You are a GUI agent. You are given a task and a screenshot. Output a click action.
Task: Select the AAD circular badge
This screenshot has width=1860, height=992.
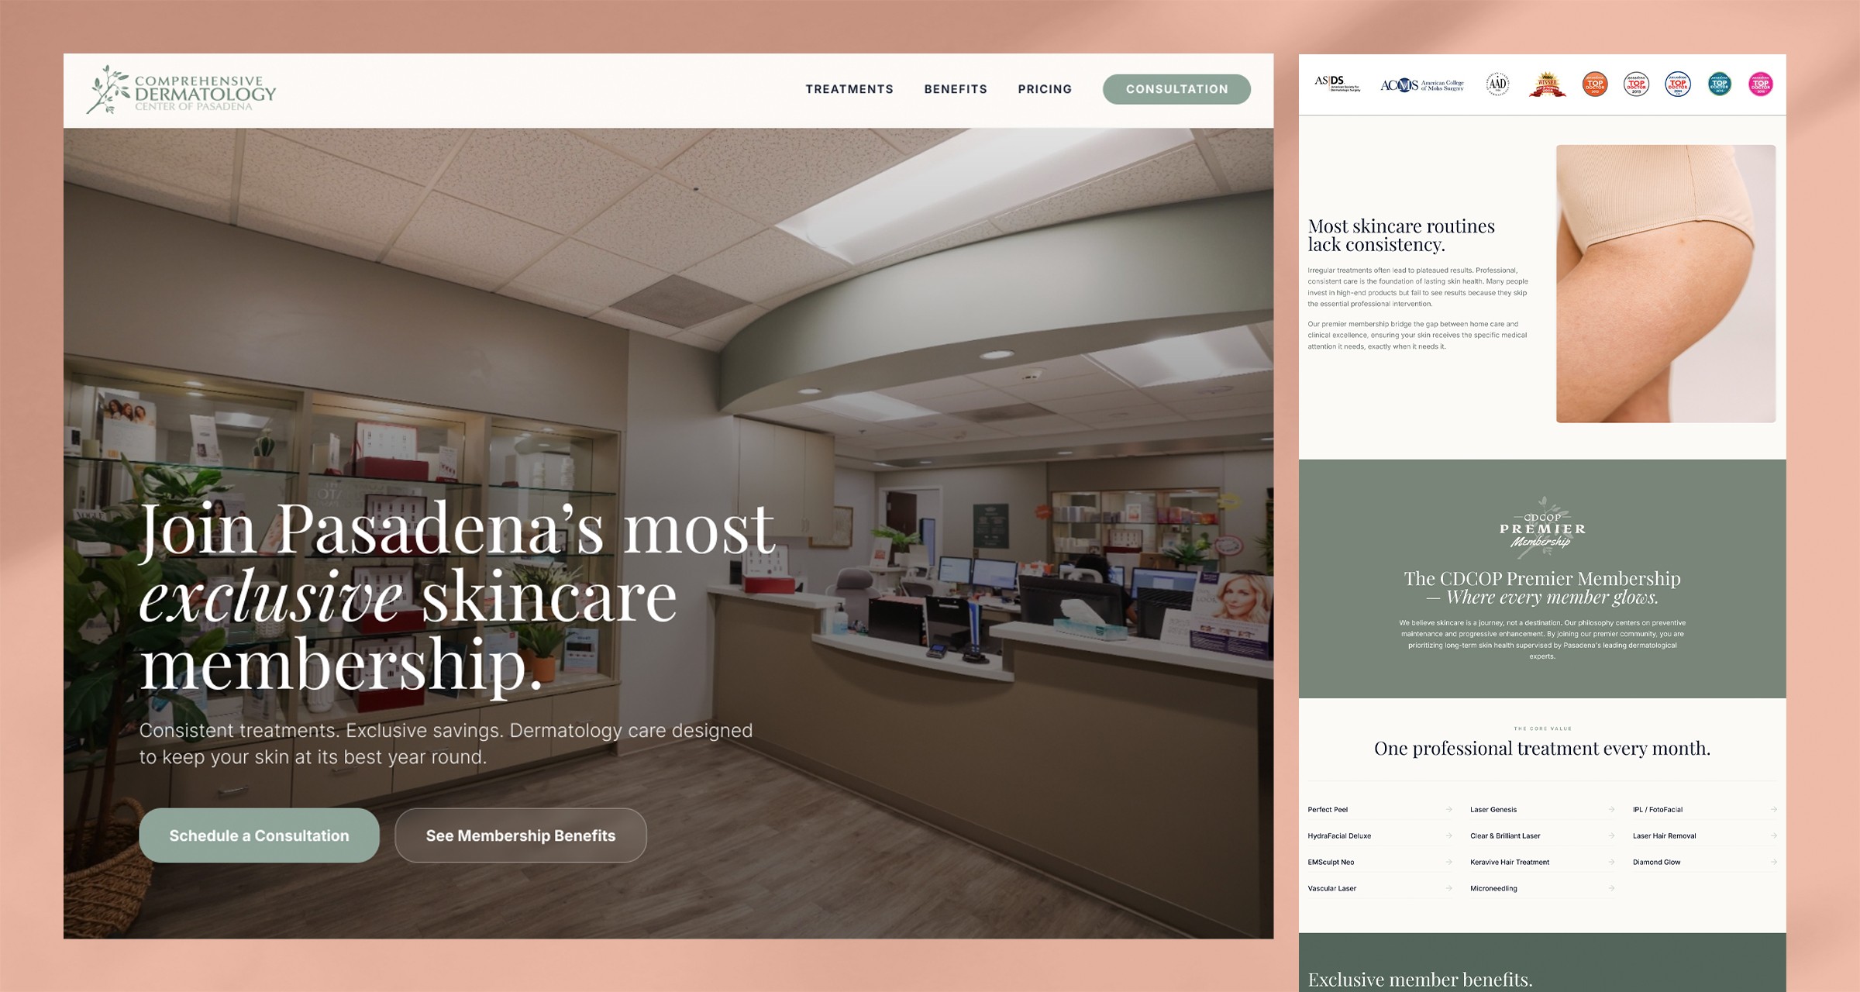pos(1497,84)
